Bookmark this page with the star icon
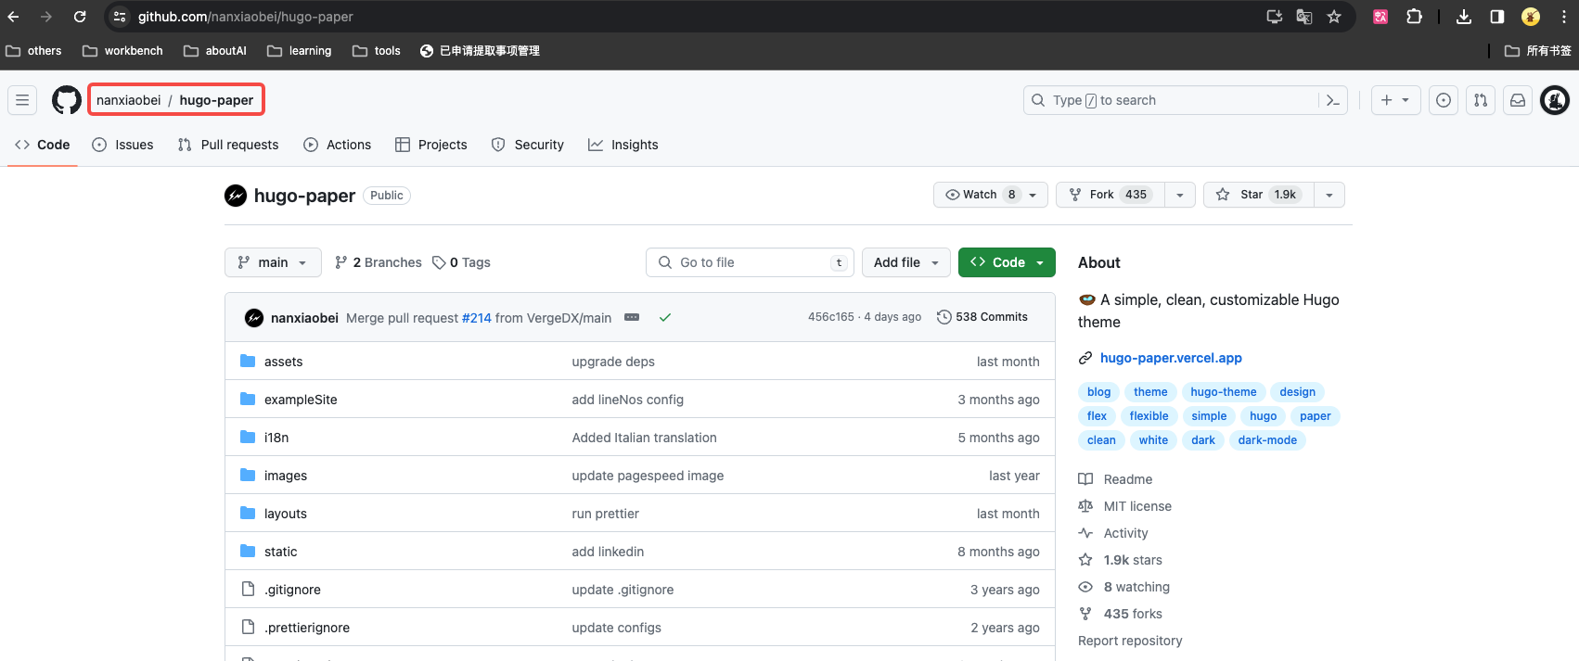The image size is (1579, 661). pos(1334,17)
